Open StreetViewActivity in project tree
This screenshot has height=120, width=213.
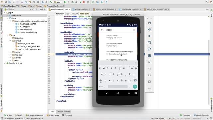click(x=29, y=32)
